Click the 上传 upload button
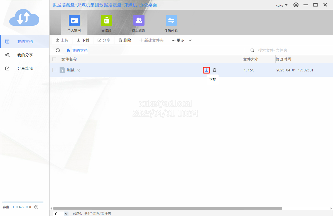 pyautogui.click(x=62, y=40)
